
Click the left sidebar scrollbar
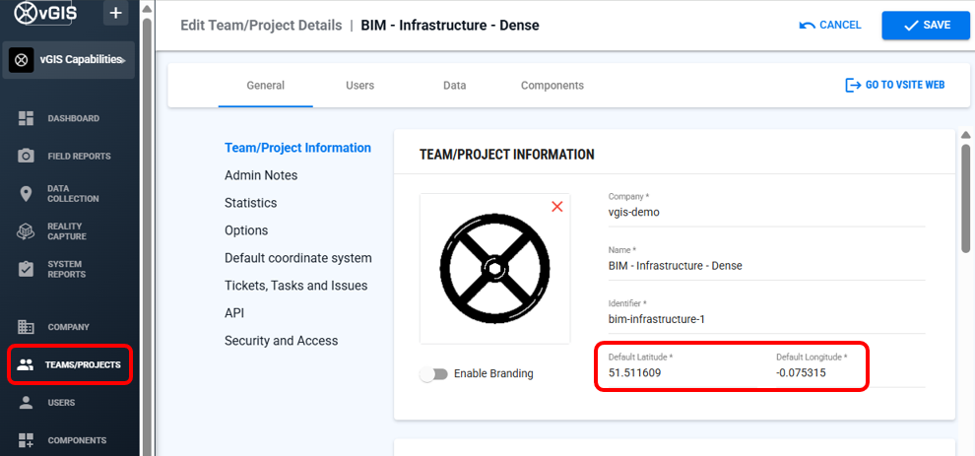click(x=147, y=236)
